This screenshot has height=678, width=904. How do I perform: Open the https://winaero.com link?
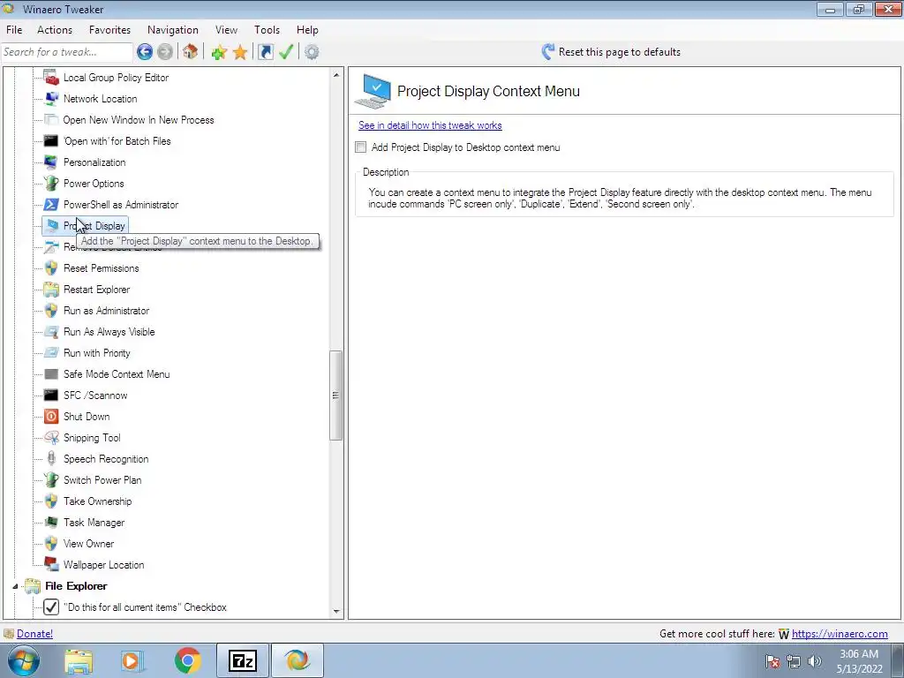[x=840, y=634]
